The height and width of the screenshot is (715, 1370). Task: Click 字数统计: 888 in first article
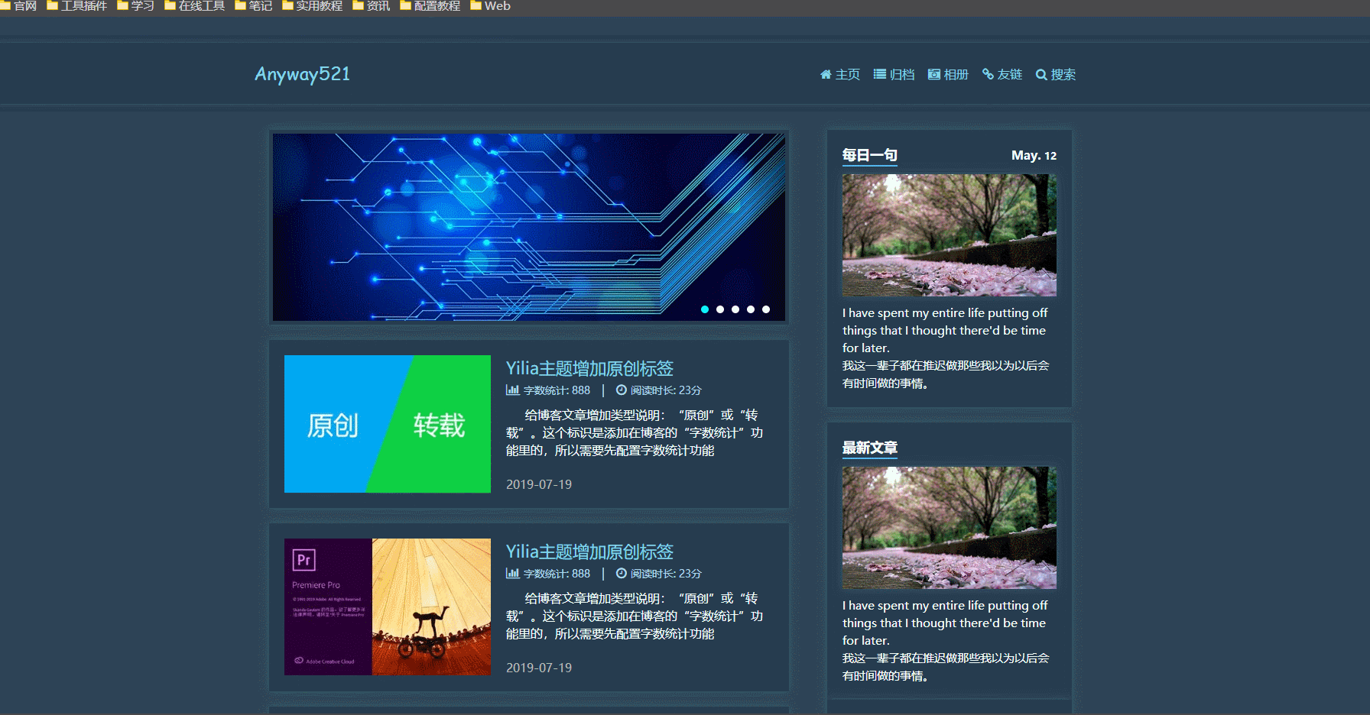[557, 390]
